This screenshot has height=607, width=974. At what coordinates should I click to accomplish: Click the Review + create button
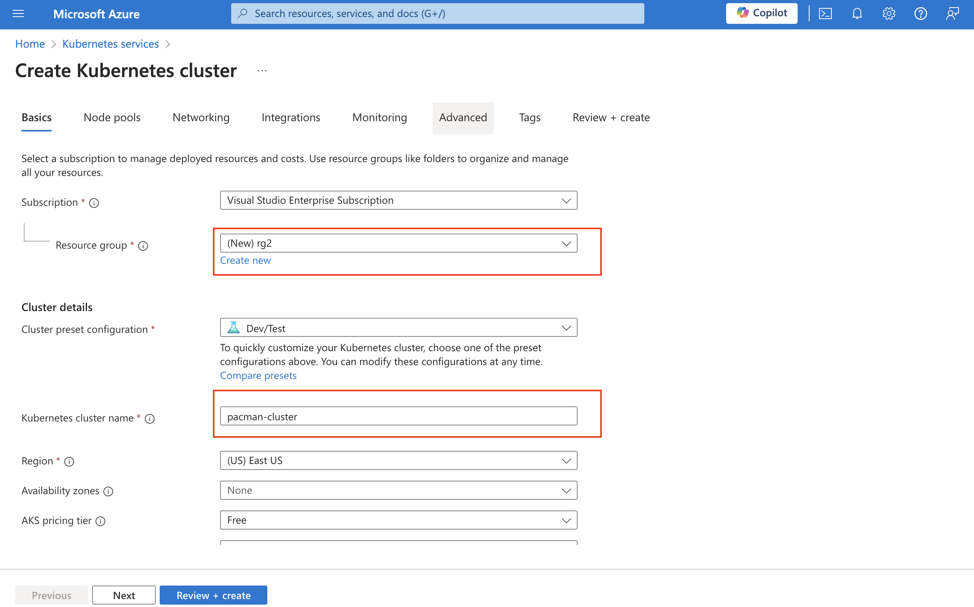click(x=213, y=595)
